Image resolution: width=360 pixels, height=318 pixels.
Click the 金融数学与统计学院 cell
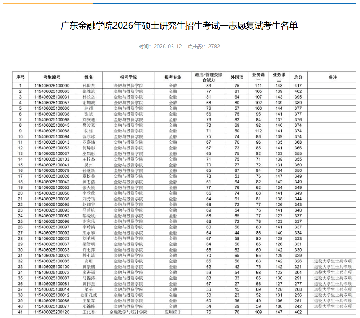pyautogui.click(x=129, y=313)
